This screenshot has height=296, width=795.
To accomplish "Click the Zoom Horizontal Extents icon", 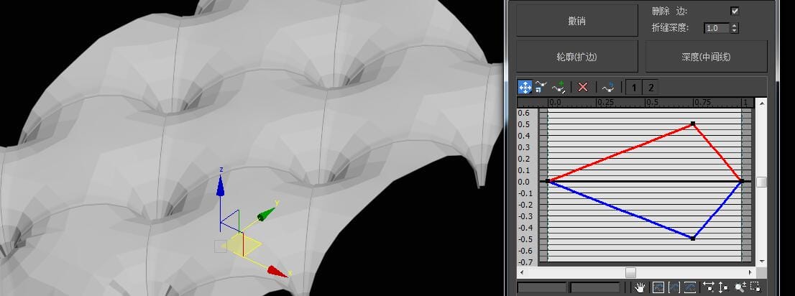I will coord(674,287).
